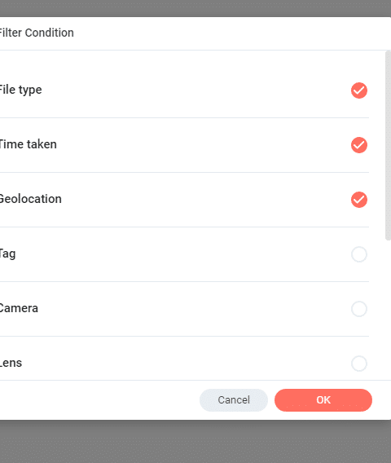Confirm filters with the OK button
This screenshot has width=391, height=463.
point(323,400)
